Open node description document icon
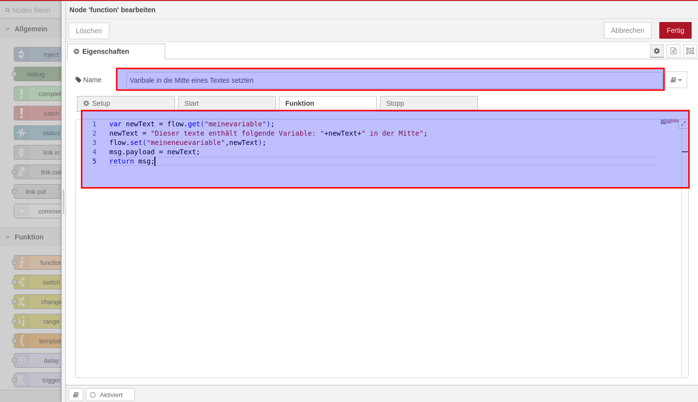Viewport: 698px width, 402px height. click(x=673, y=51)
